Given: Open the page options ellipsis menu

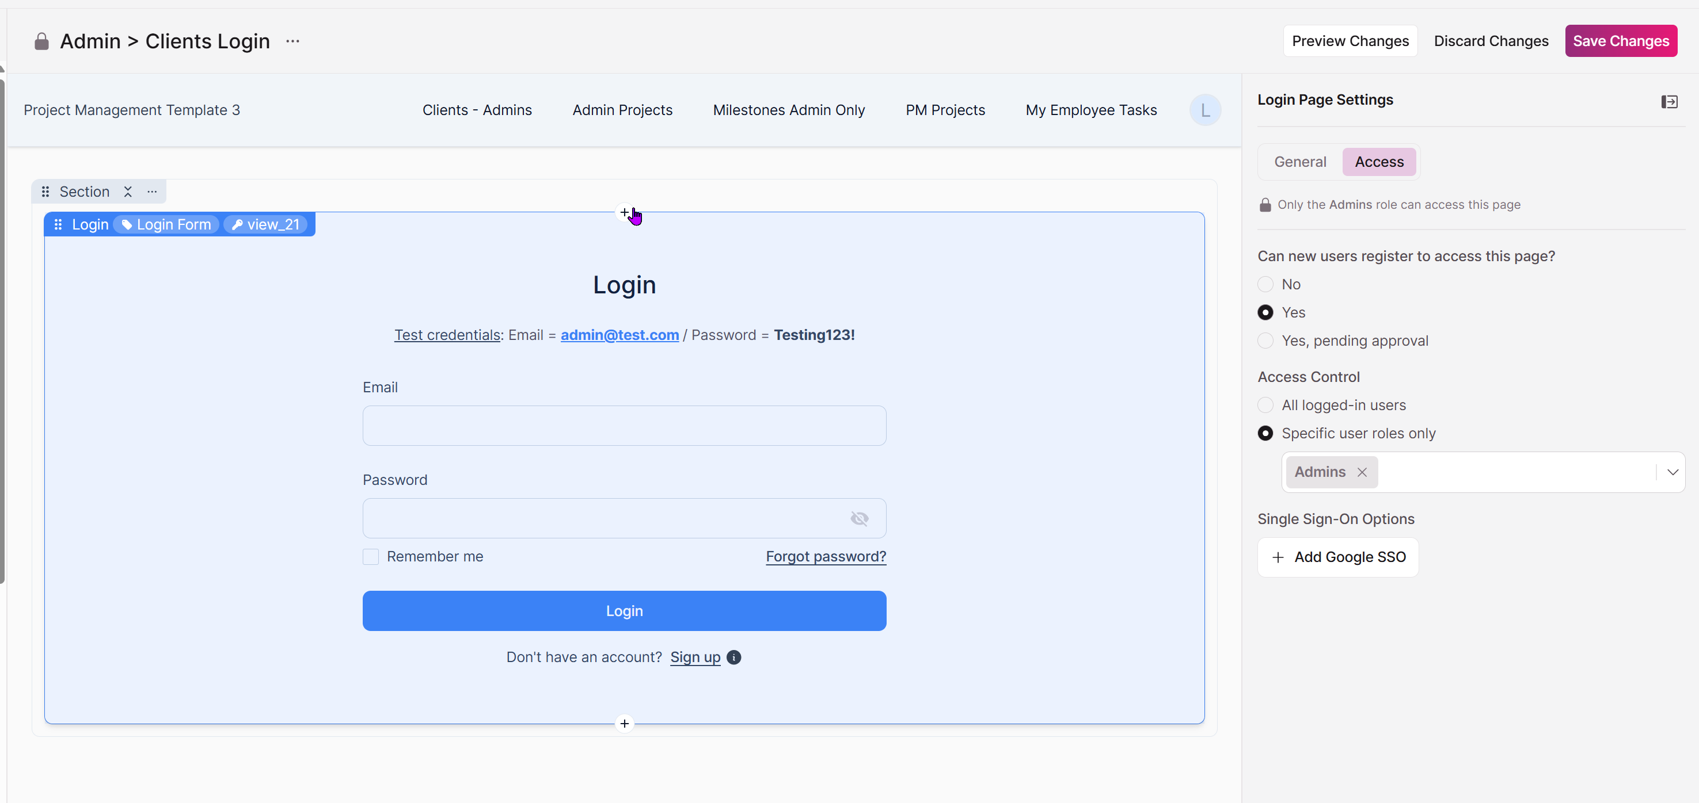Looking at the screenshot, I should [x=293, y=41].
